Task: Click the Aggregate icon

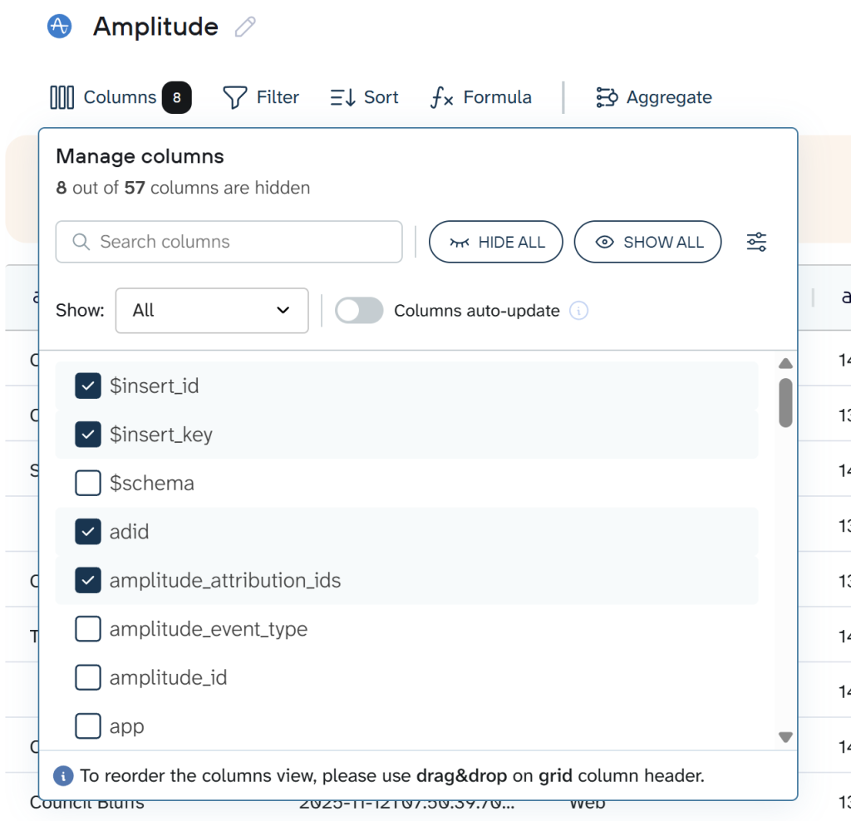Action: click(608, 97)
